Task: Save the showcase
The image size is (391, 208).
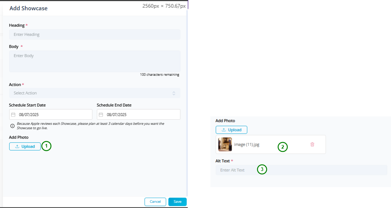Action: [x=177, y=202]
